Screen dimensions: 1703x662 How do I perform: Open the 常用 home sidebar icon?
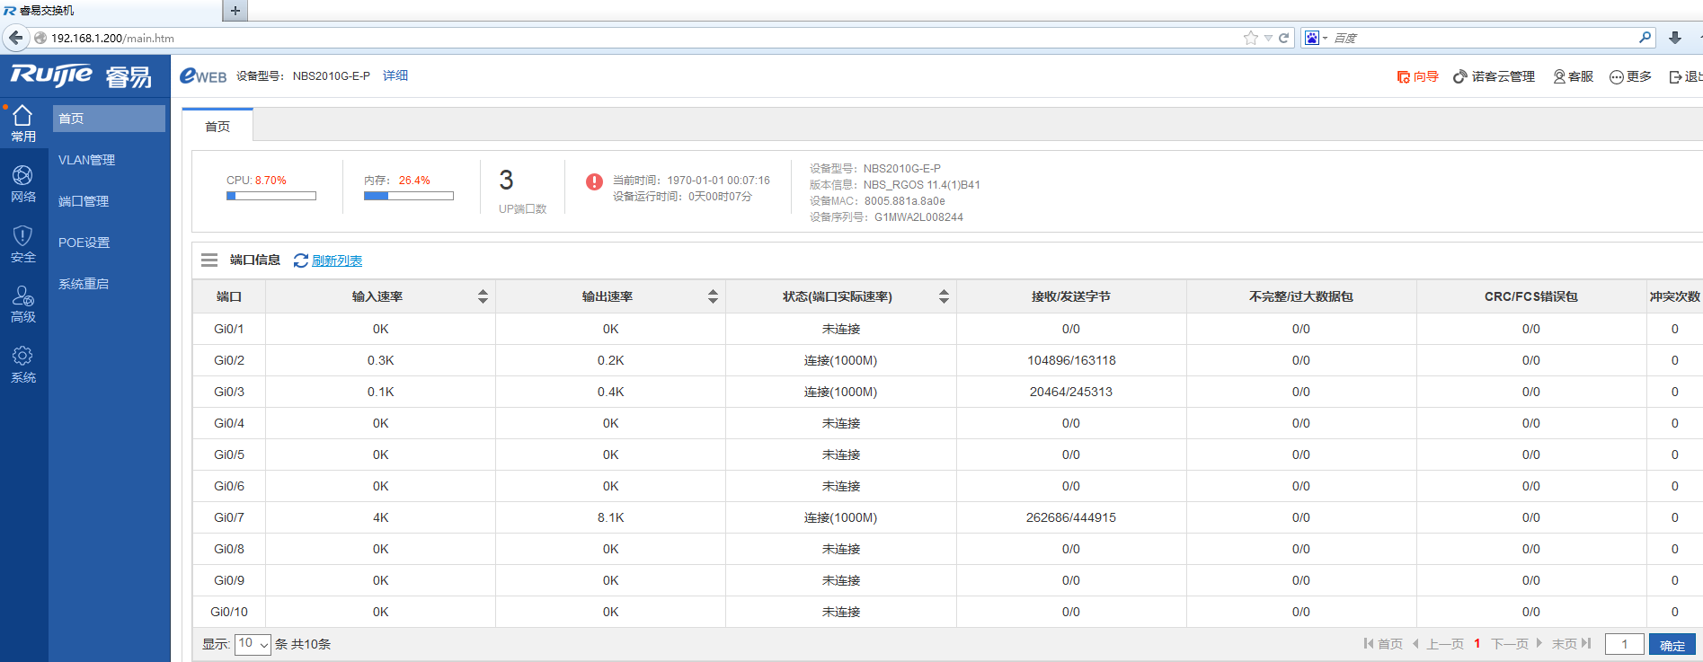point(23,124)
